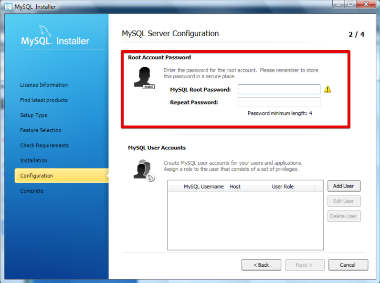
Task: Click the MySQL Server Configuration title
Action: pyautogui.click(x=170, y=33)
